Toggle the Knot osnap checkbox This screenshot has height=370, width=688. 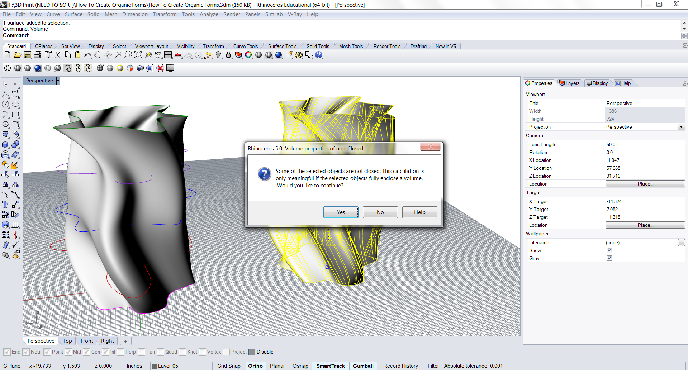182,352
